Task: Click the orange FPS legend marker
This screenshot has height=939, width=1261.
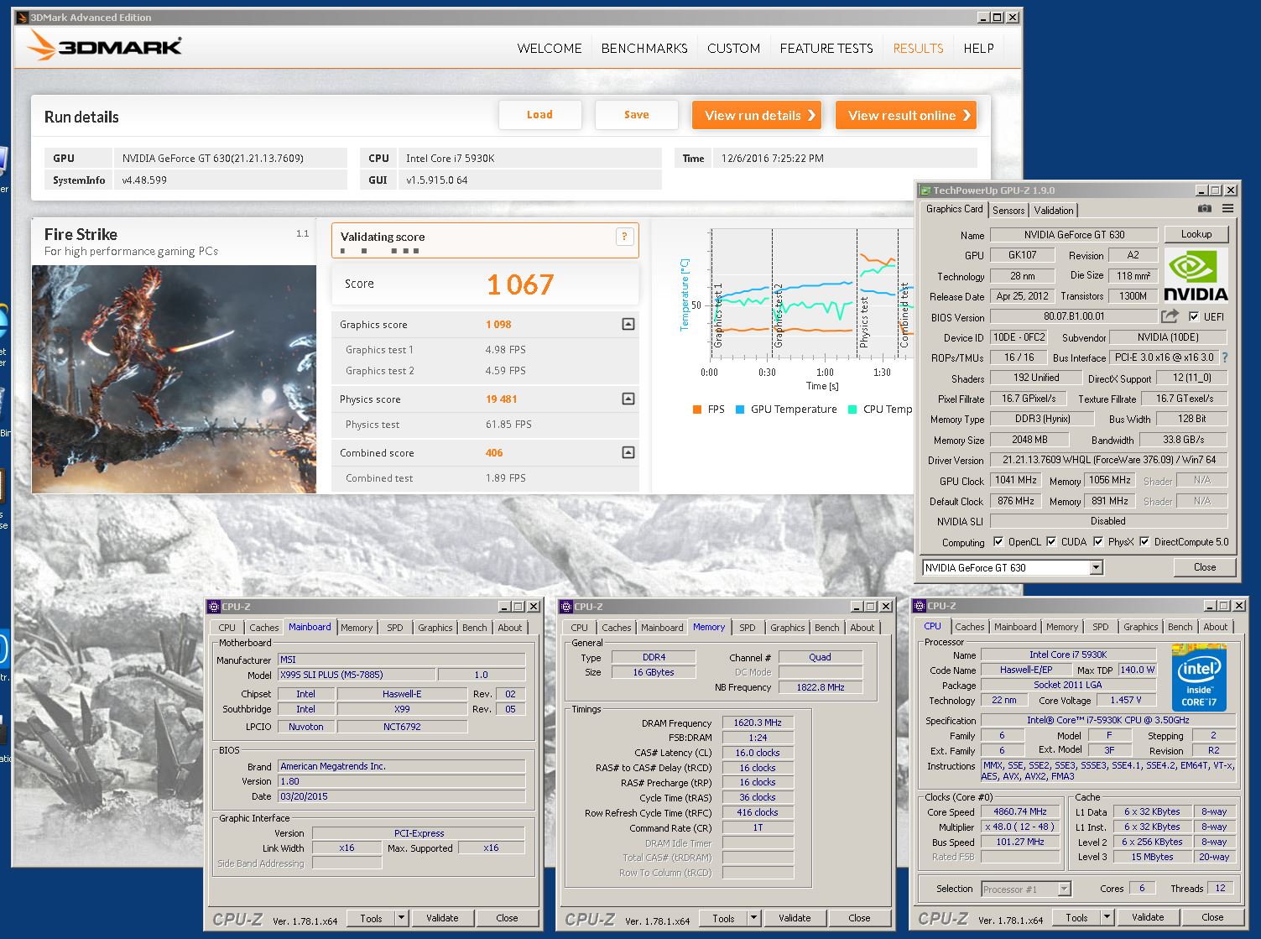Action: [x=696, y=410]
